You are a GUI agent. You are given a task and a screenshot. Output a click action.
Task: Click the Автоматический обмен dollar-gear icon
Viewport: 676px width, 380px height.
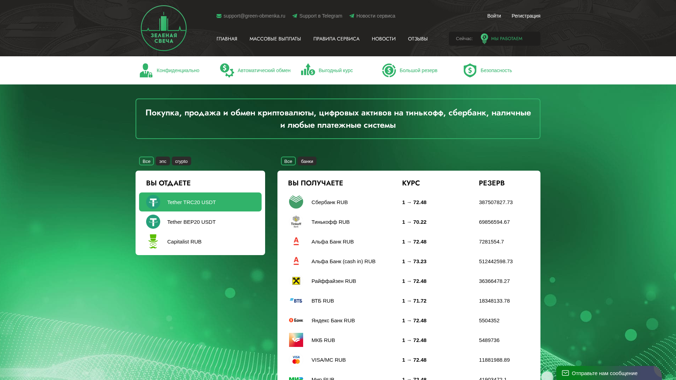click(x=227, y=70)
